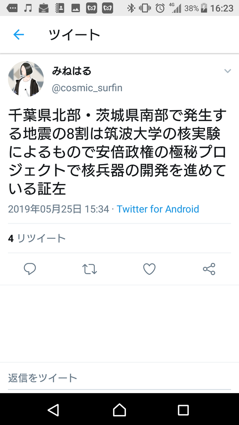The width and height of the screenshot is (239, 425).
Task: Tap the retweet arrows icon
Action: (89, 269)
